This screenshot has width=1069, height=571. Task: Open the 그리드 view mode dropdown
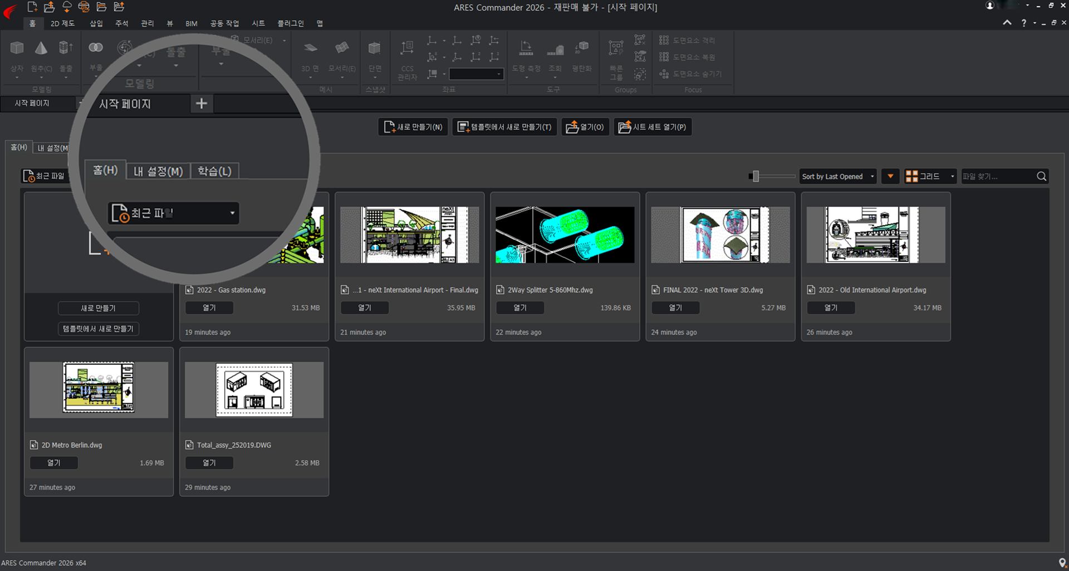(930, 176)
